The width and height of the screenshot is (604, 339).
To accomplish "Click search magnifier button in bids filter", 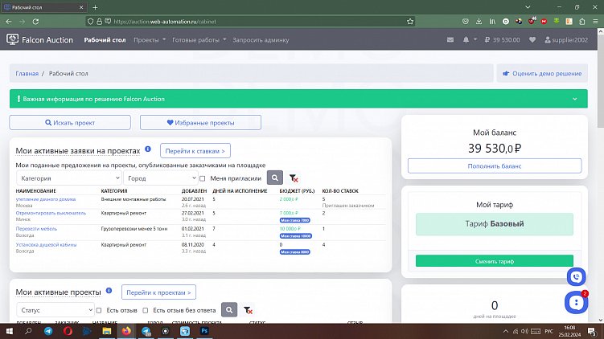I will (274, 178).
